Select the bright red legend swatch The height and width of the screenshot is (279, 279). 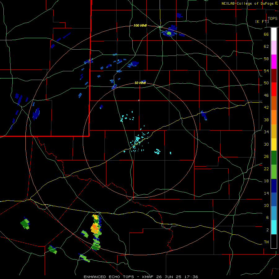coord(274,89)
